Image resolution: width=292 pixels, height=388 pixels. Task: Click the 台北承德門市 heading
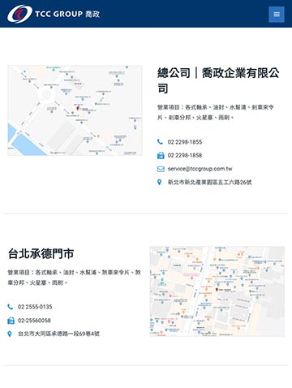pos(41,254)
